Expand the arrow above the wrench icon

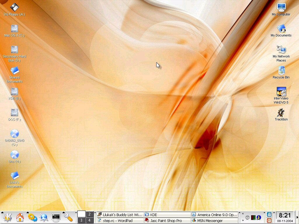click(63, 212)
